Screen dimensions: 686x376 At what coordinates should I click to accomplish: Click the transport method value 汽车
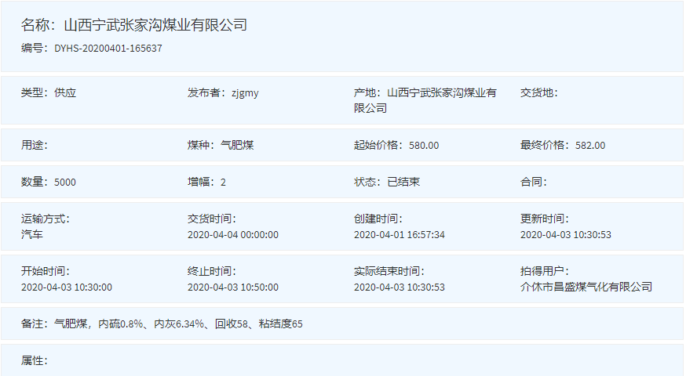click(x=32, y=234)
